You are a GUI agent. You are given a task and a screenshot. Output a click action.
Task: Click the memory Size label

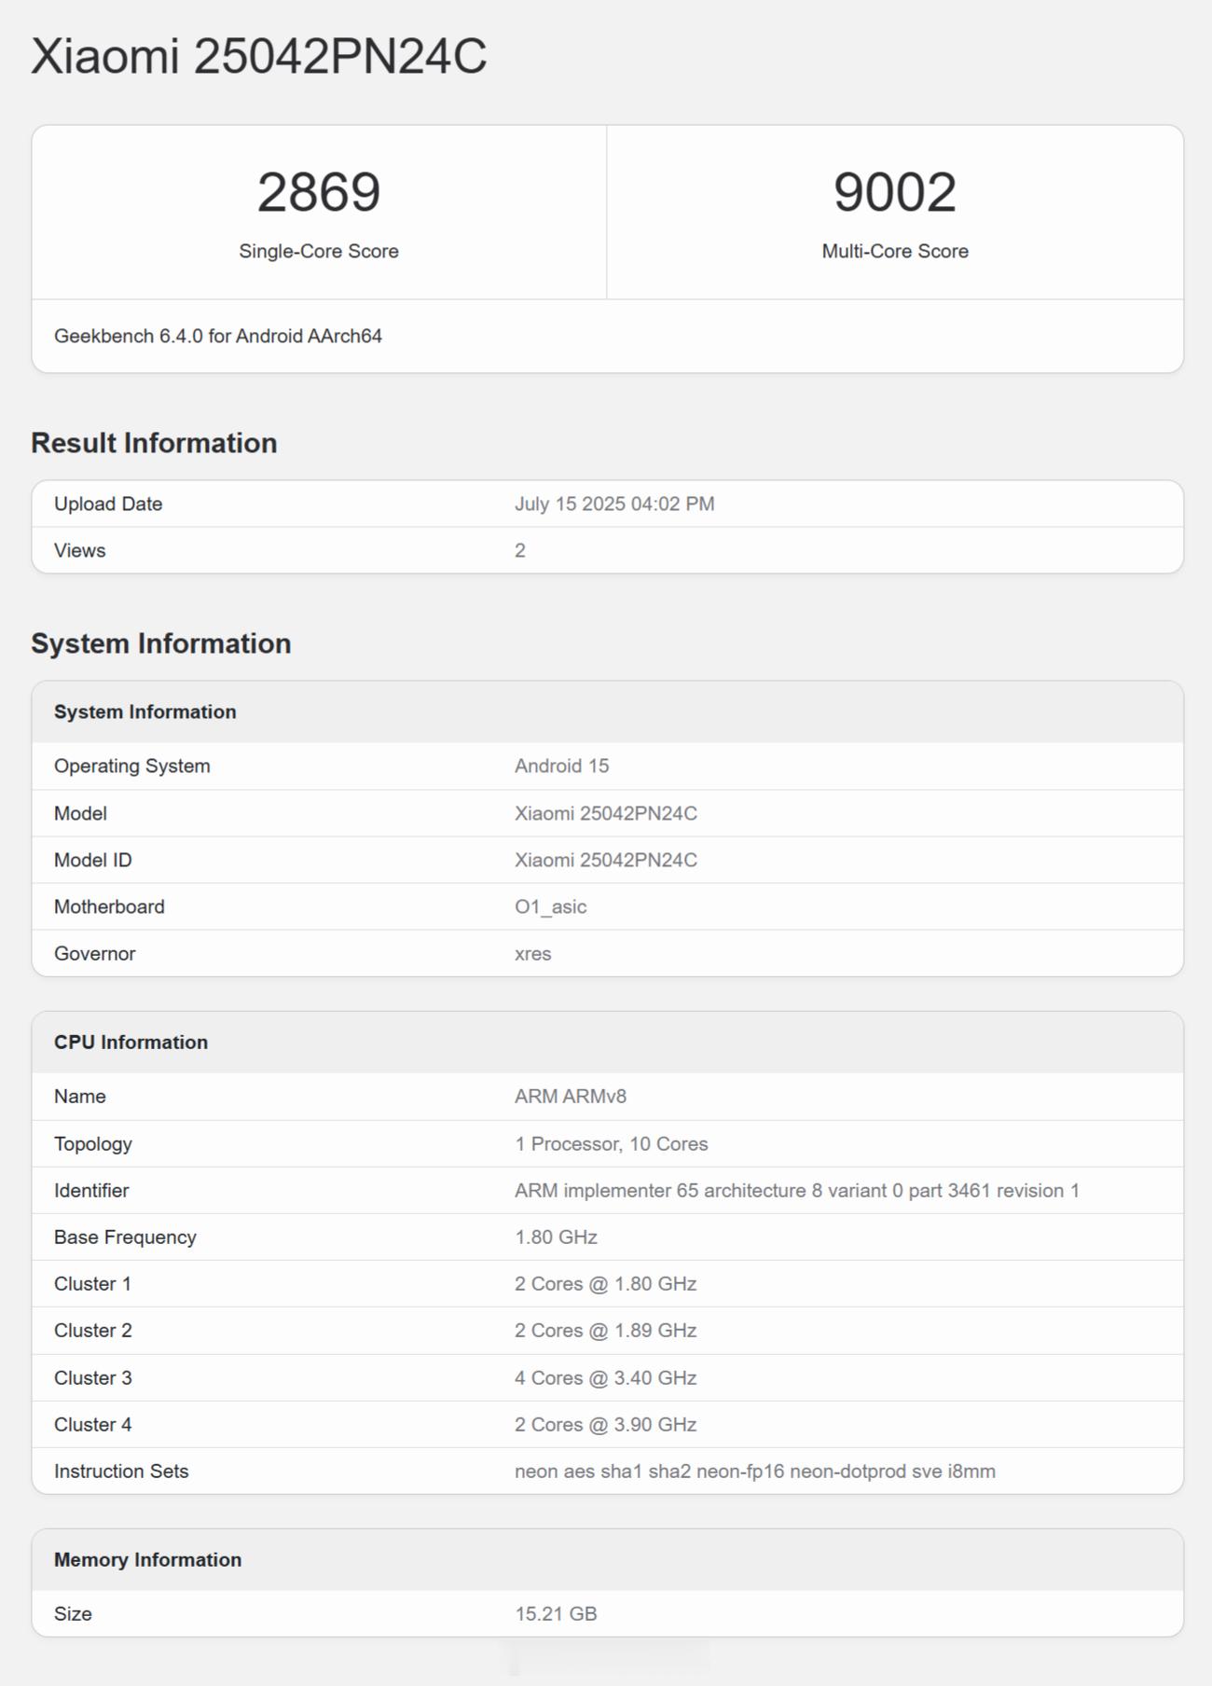[73, 1613]
